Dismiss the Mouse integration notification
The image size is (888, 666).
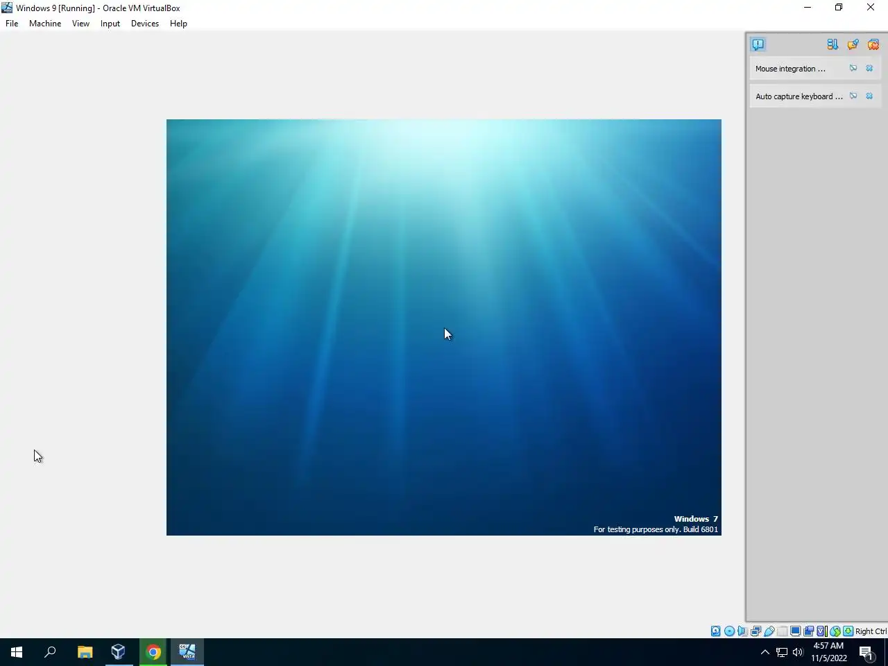[869, 68]
